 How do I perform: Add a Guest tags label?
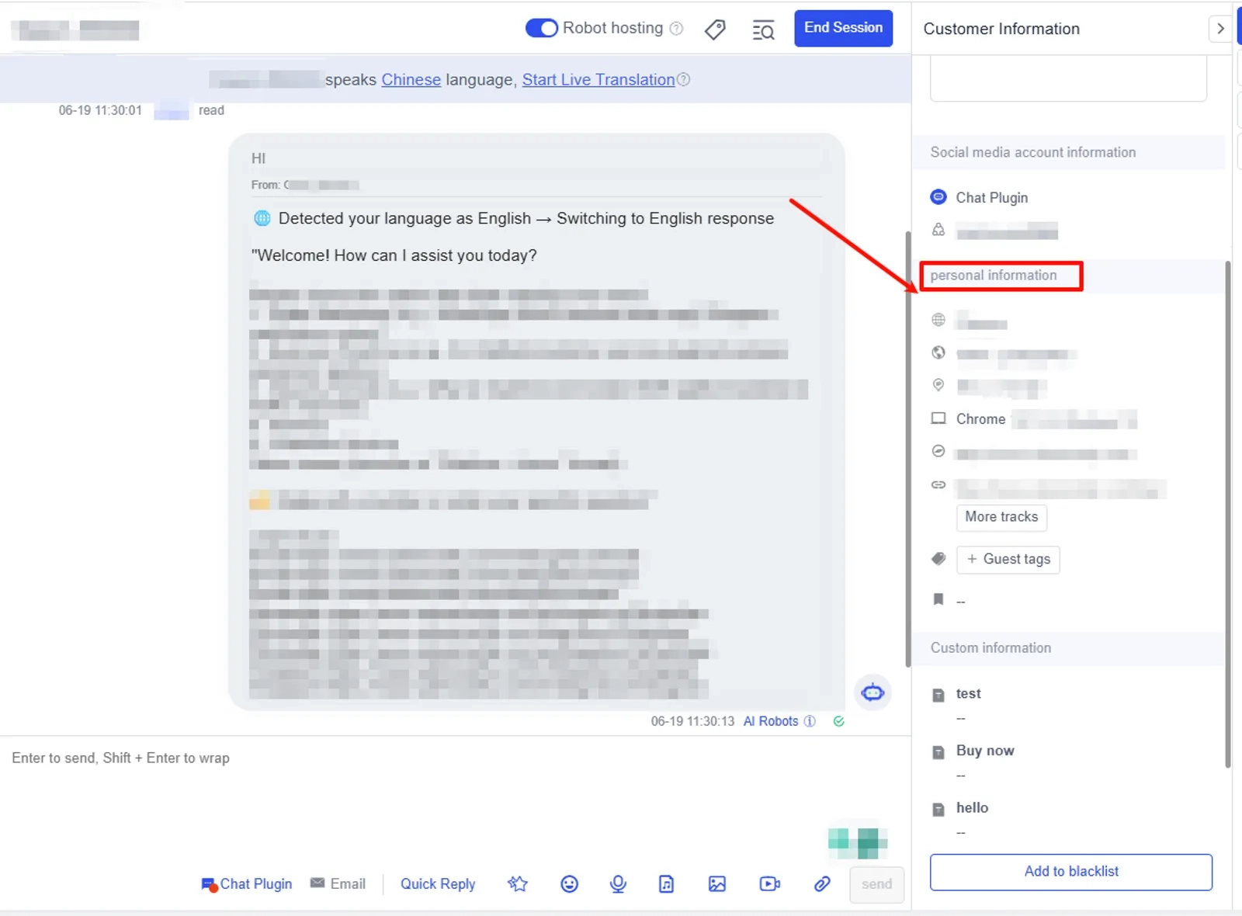[1008, 559]
